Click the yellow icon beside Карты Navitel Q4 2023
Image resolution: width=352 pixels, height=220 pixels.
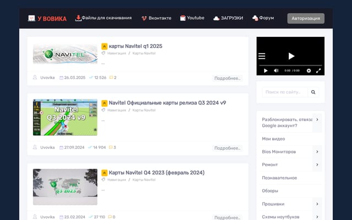pos(104,173)
